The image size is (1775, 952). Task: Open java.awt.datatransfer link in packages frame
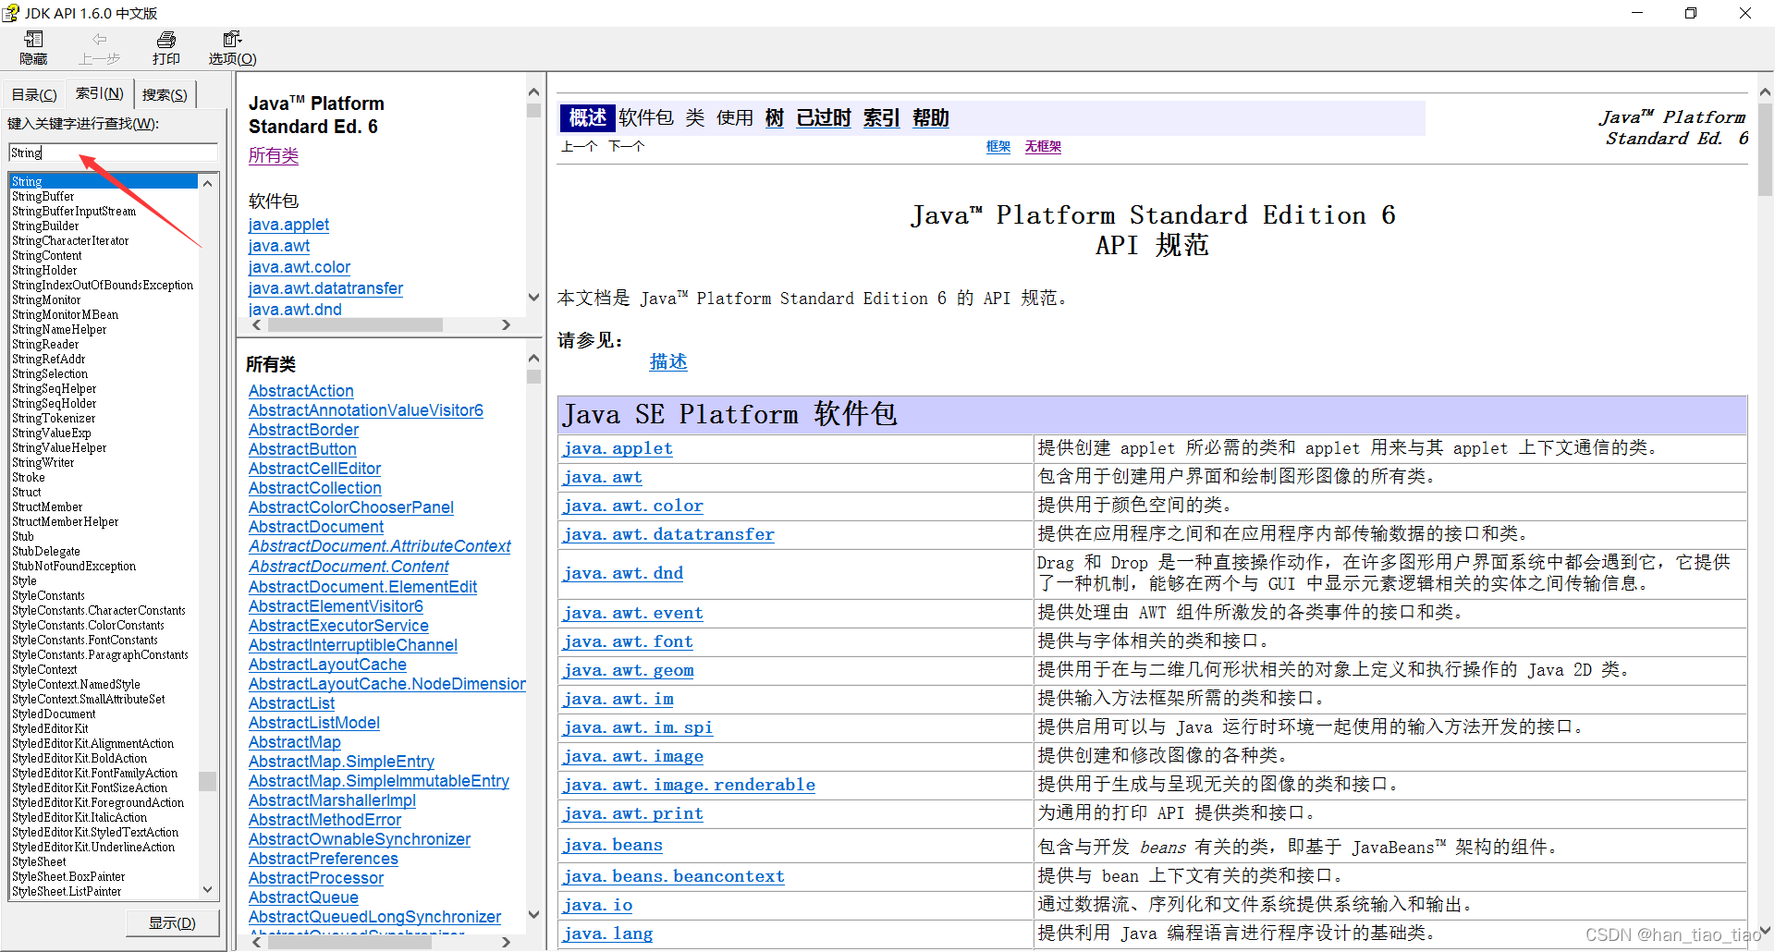325,288
